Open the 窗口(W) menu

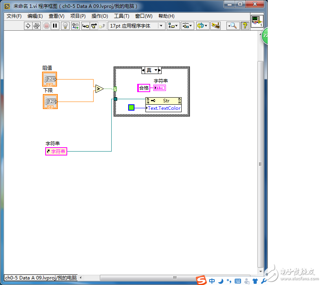click(144, 16)
